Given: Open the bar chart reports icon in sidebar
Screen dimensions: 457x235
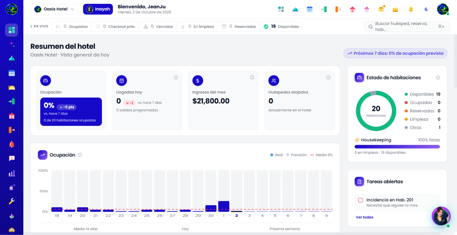Looking at the screenshot, I should (12, 173).
